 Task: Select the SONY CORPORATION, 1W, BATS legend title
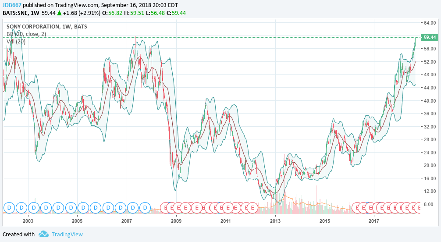[47, 27]
